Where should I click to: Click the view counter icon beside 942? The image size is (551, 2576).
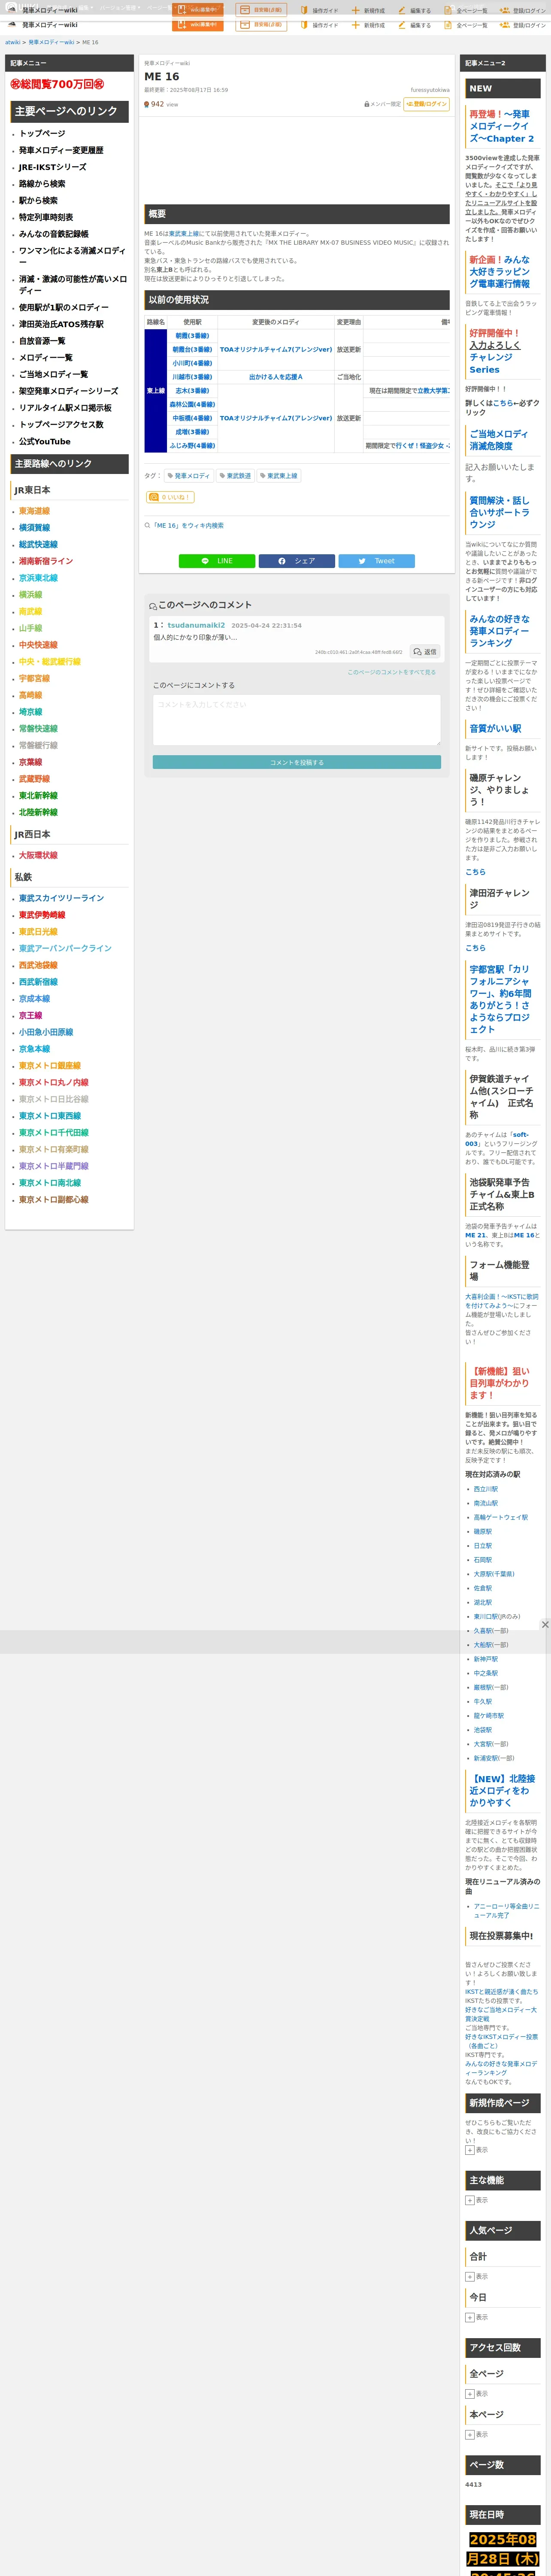pyautogui.click(x=147, y=104)
